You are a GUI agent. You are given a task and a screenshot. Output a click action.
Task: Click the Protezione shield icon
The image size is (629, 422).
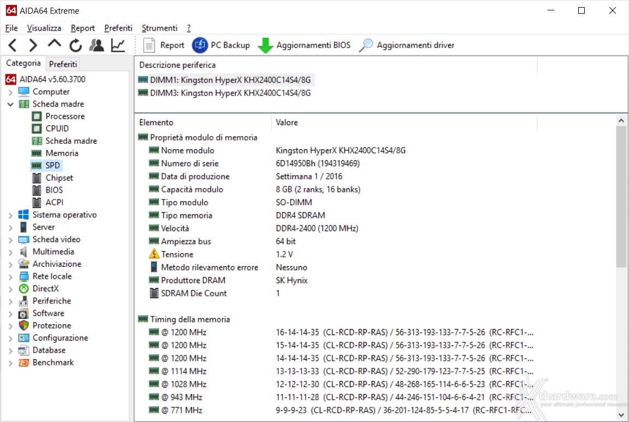point(23,325)
